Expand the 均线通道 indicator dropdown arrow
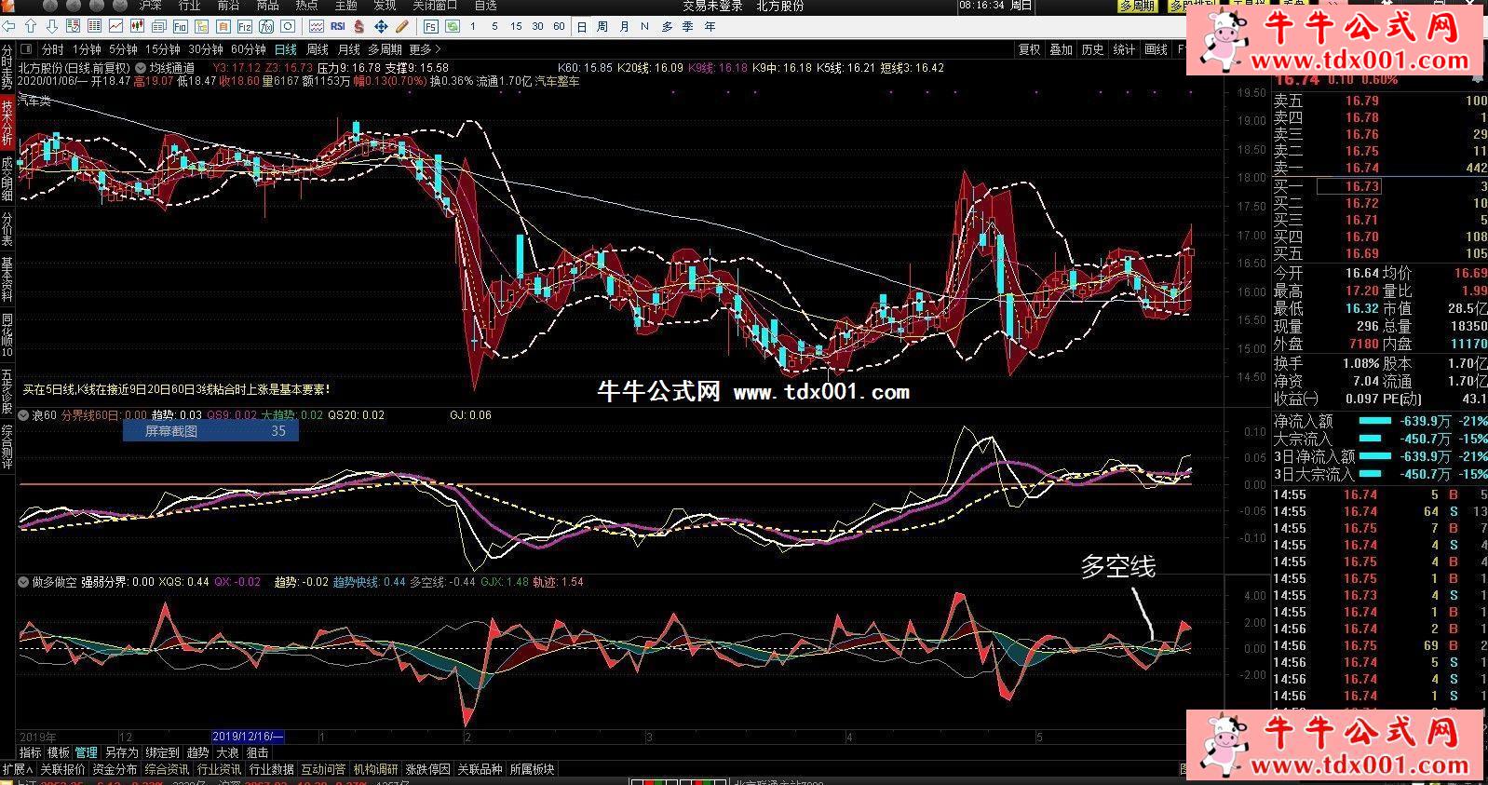Viewport: 1488px width, 785px height. 141,68
